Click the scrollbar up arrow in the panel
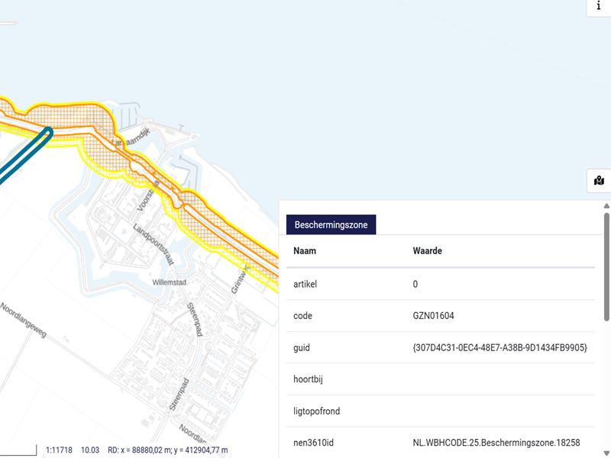 [606, 206]
